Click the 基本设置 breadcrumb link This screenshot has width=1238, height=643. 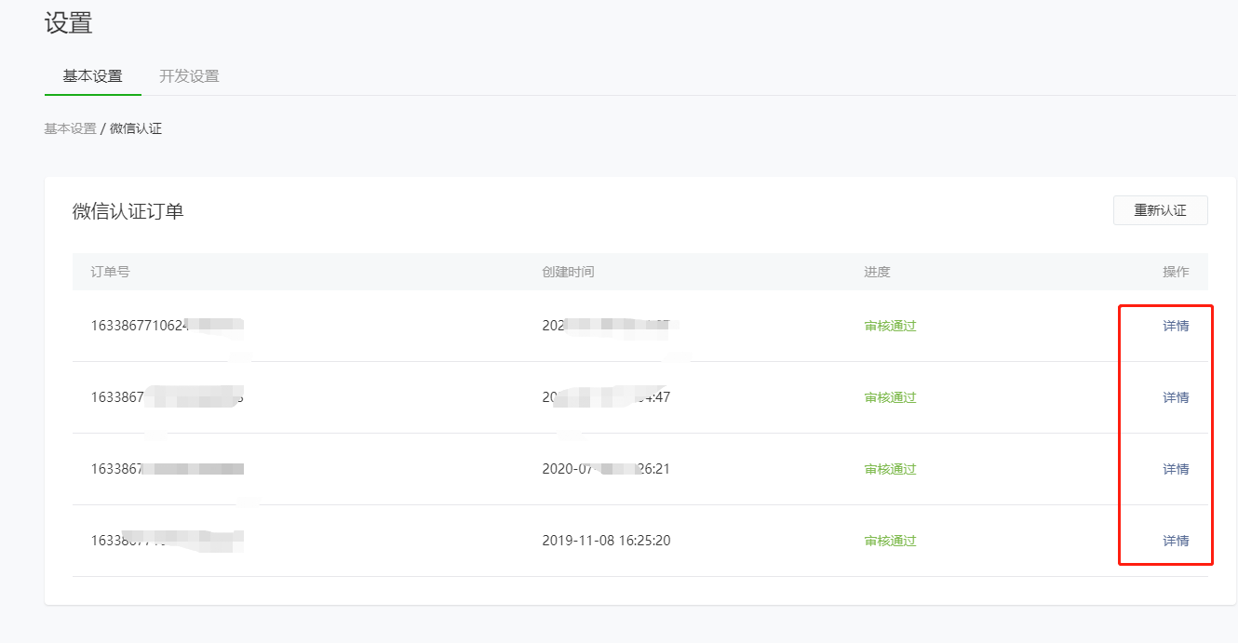[71, 128]
